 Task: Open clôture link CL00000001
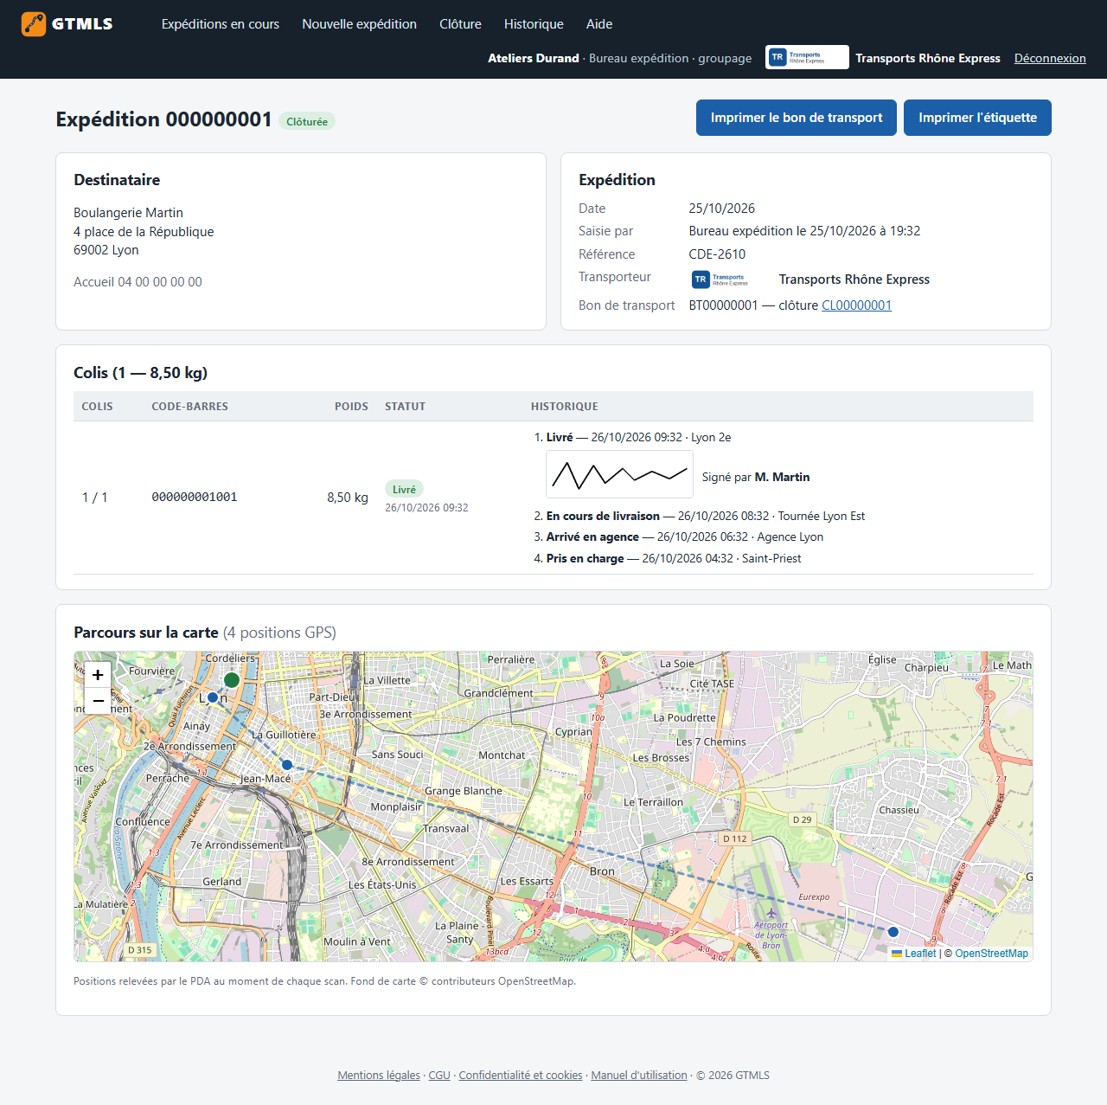(856, 305)
